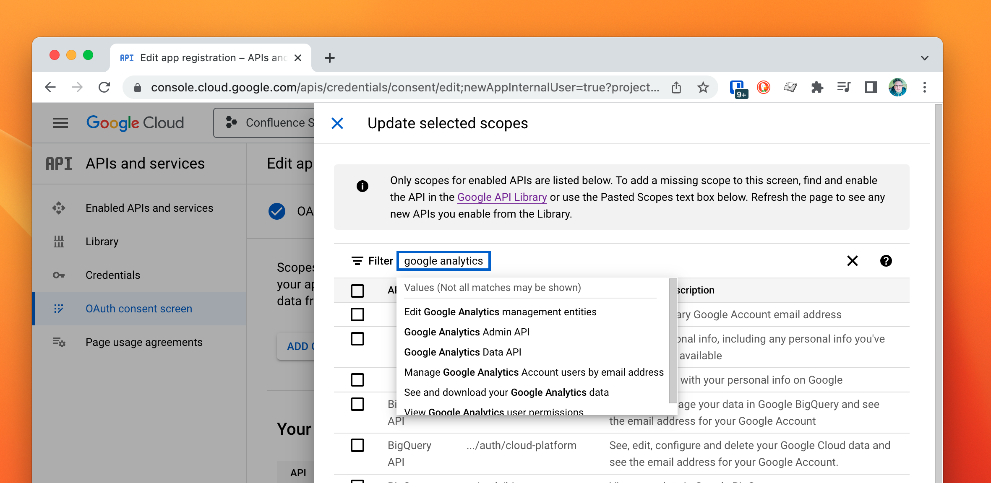Check the select-all checkbox in table header

tap(357, 291)
